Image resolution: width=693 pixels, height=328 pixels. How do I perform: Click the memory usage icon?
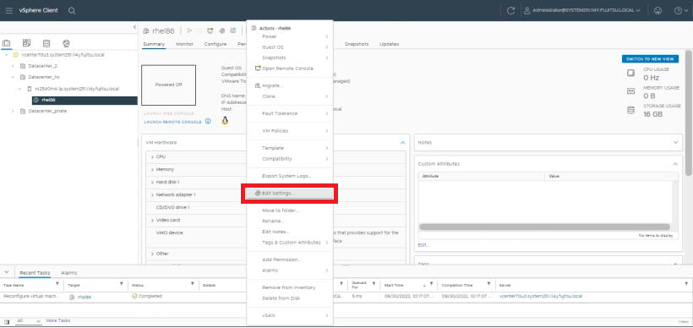click(631, 91)
